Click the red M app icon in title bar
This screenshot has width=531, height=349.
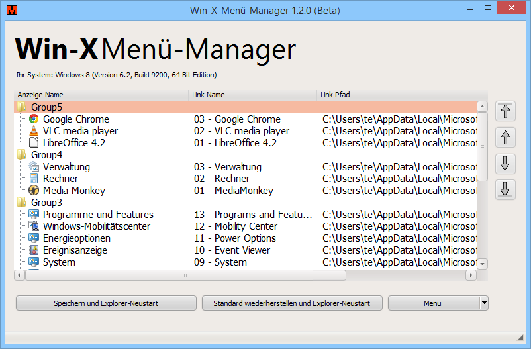pyautogui.click(x=12, y=10)
